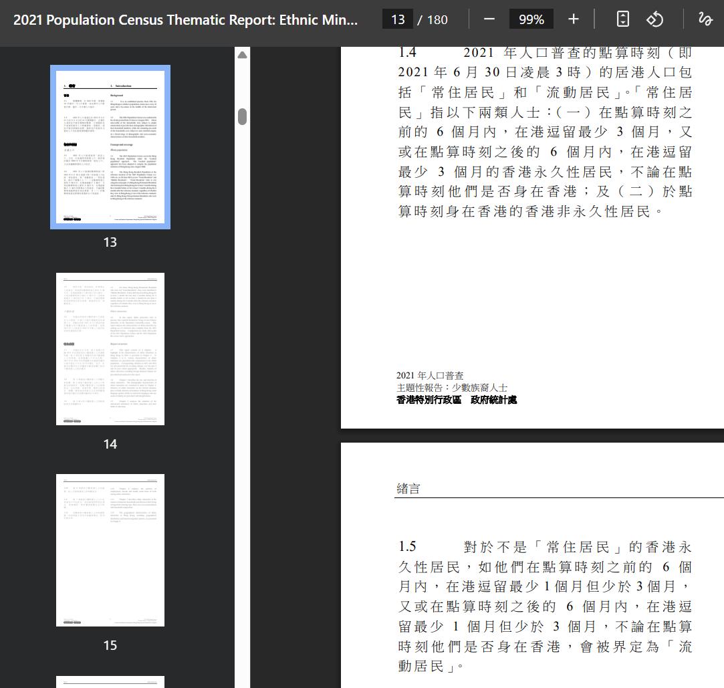
Task: Click the 99% zoom level field
Action: point(531,19)
